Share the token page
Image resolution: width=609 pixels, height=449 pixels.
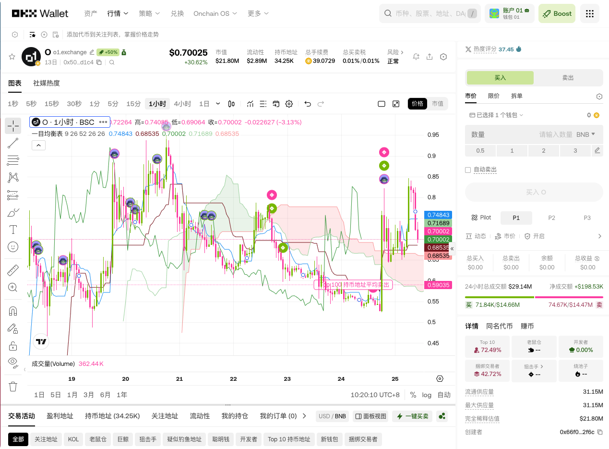[x=430, y=57]
